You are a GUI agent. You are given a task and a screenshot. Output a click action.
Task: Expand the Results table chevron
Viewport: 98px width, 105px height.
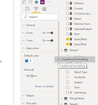click(62, 104)
